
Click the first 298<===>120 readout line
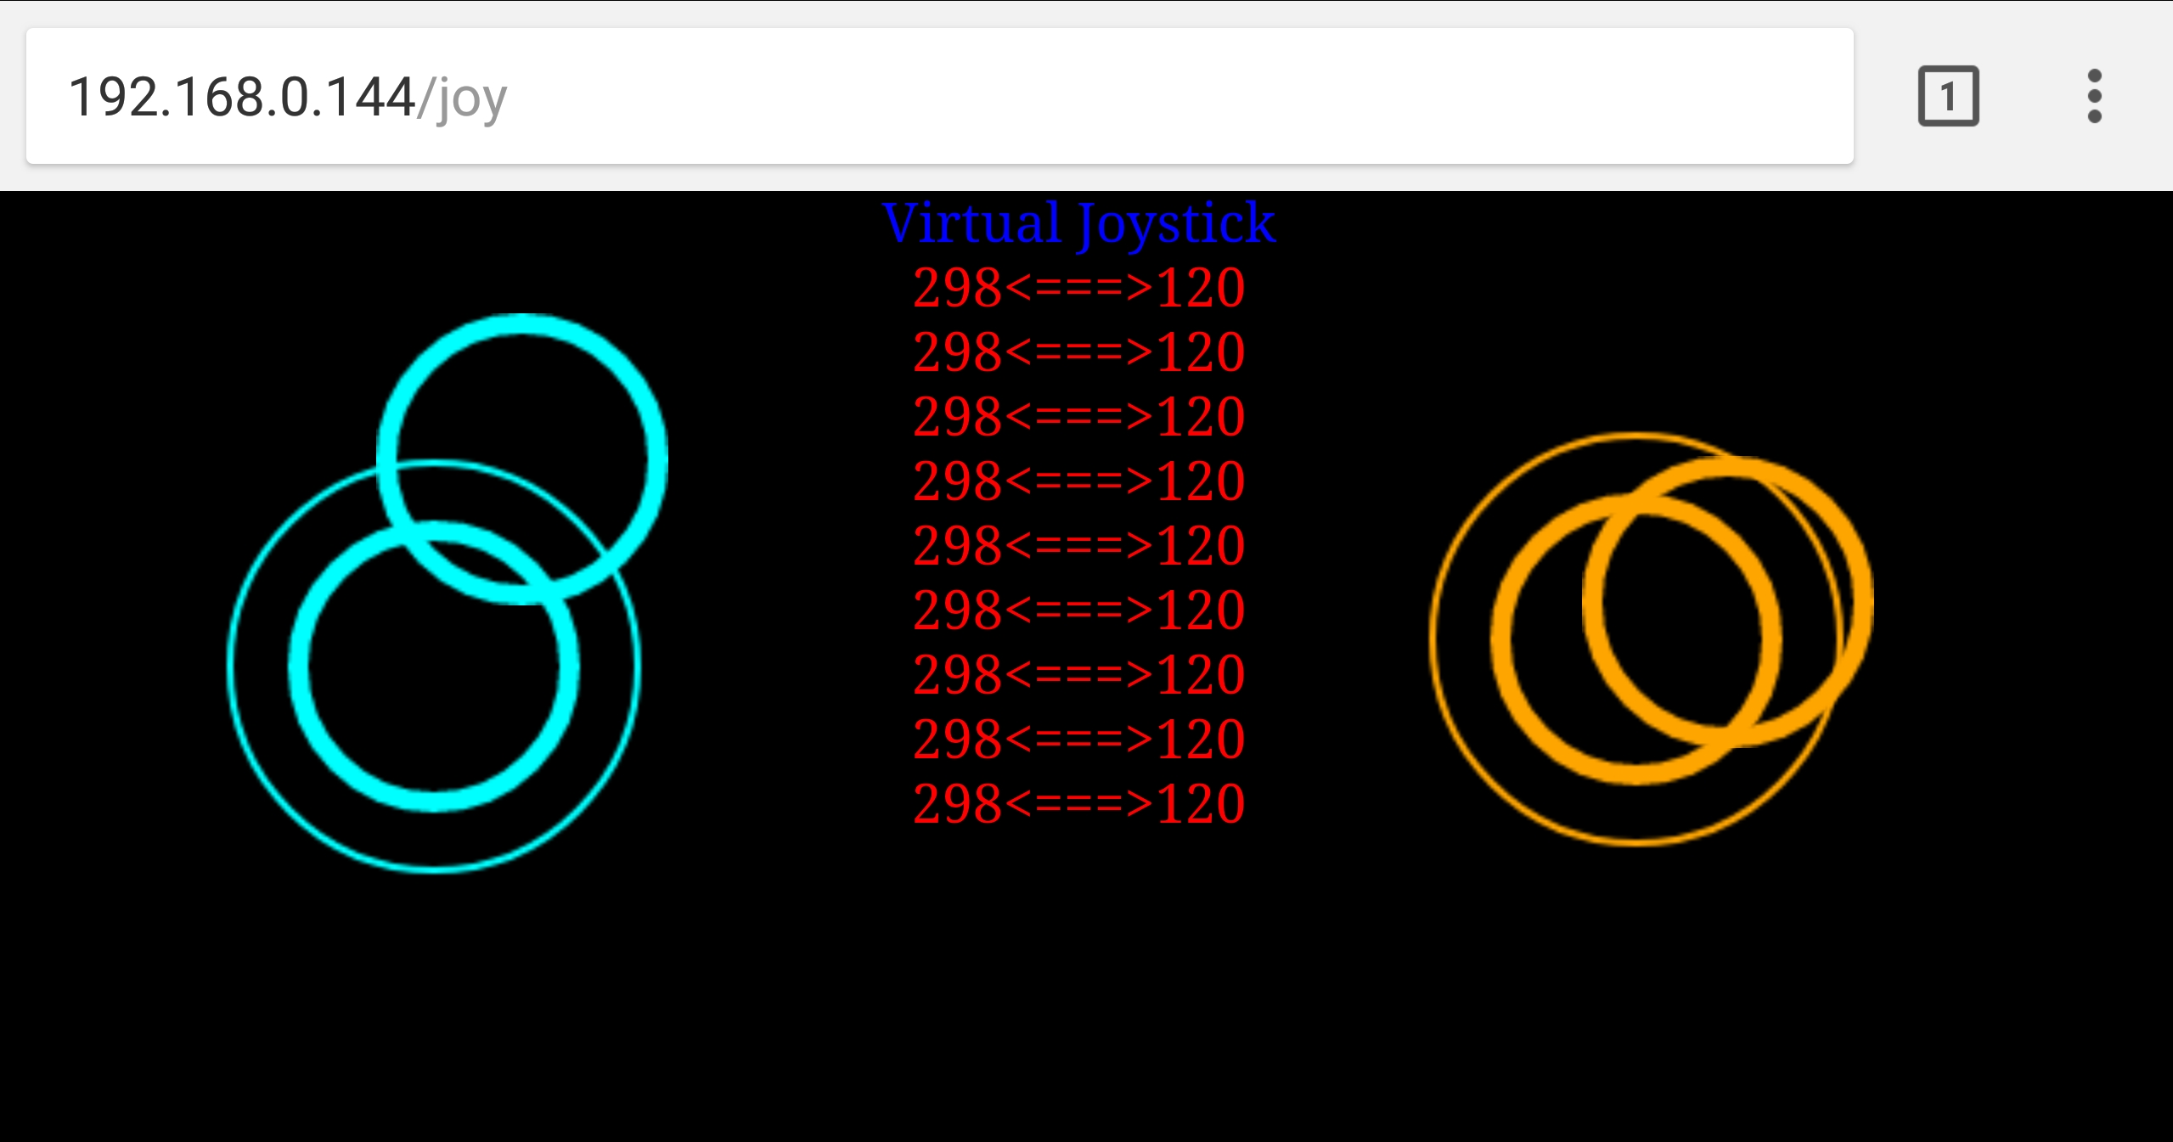1078,288
